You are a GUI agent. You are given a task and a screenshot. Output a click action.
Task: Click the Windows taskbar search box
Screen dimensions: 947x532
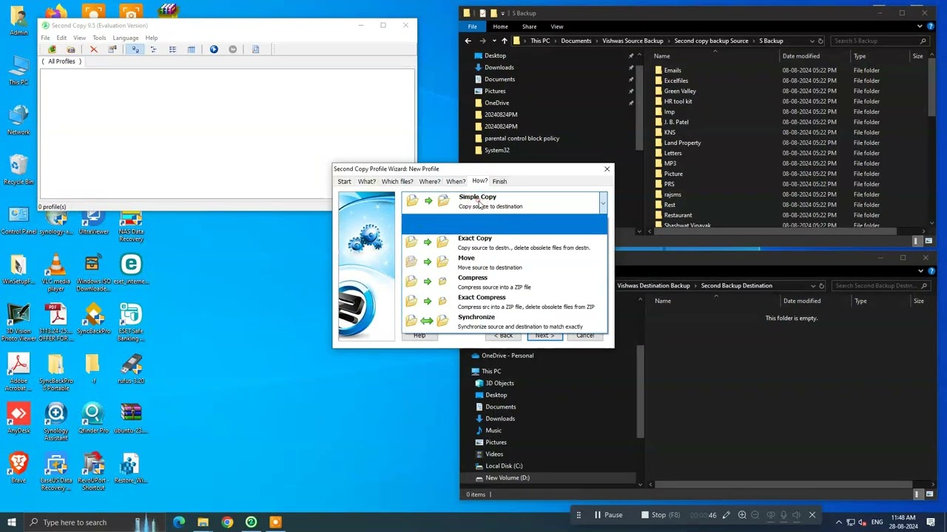tap(81, 522)
